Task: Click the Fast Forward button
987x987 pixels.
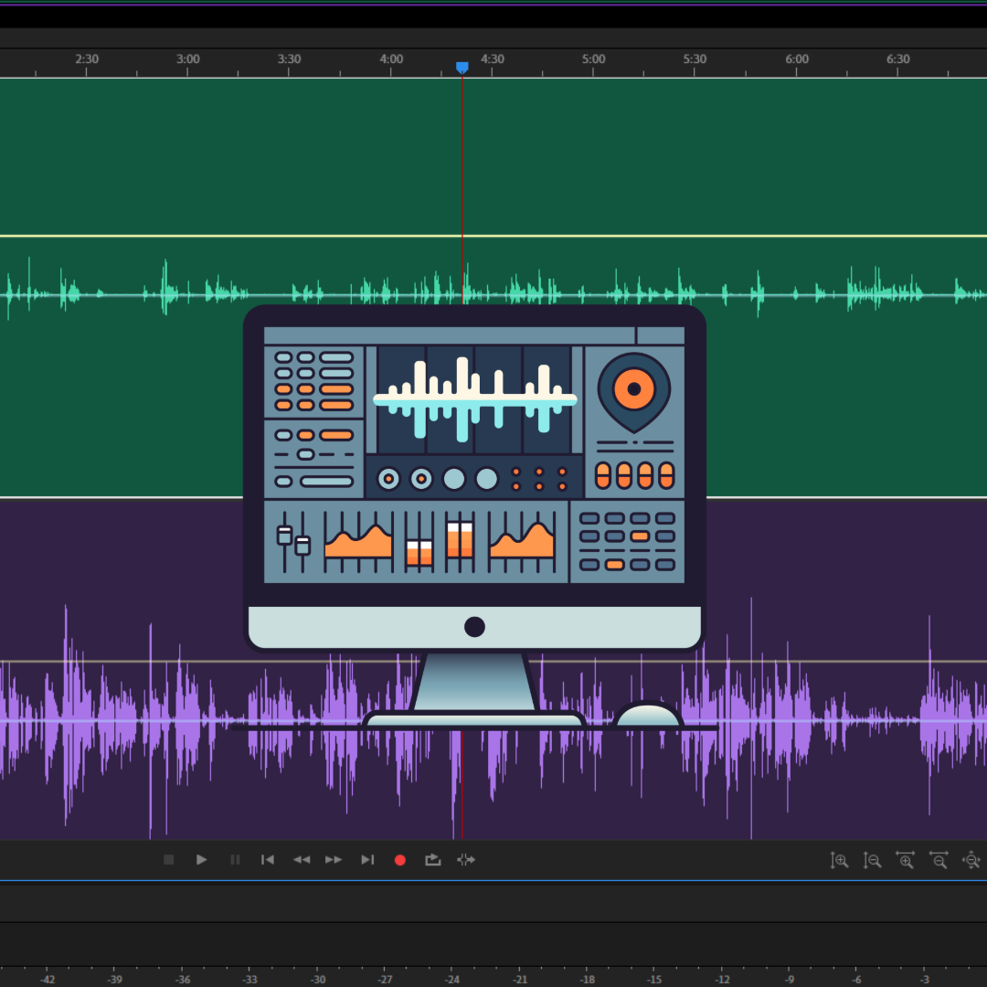Action: pos(334,860)
